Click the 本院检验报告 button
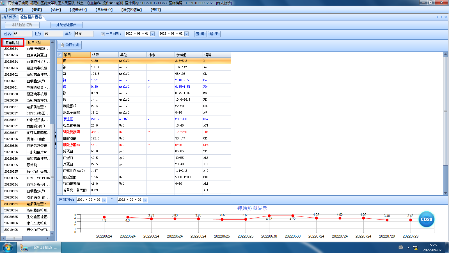 click(22, 25)
